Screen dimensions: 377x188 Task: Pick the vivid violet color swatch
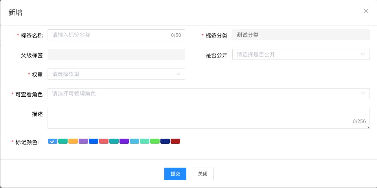(124, 141)
